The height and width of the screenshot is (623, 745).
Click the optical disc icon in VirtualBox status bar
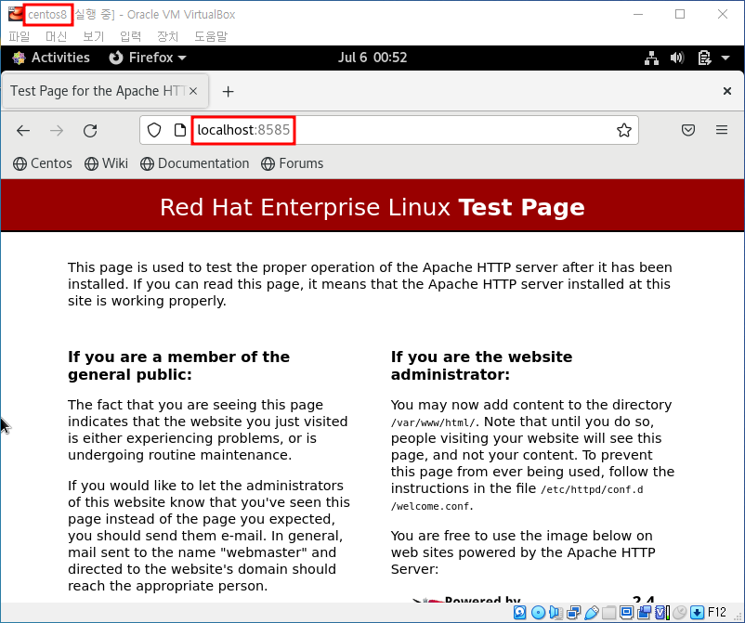click(x=539, y=613)
